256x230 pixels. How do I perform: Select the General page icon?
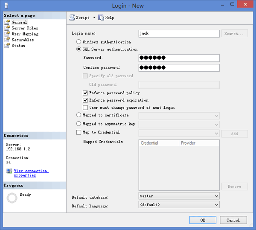[7, 22]
